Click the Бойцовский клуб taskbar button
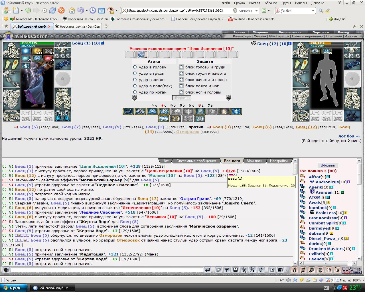 click(x=52, y=288)
